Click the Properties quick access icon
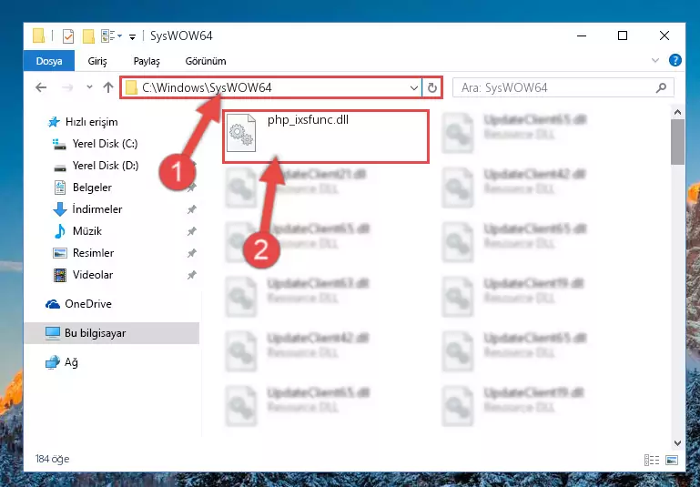 click(68, 36)
